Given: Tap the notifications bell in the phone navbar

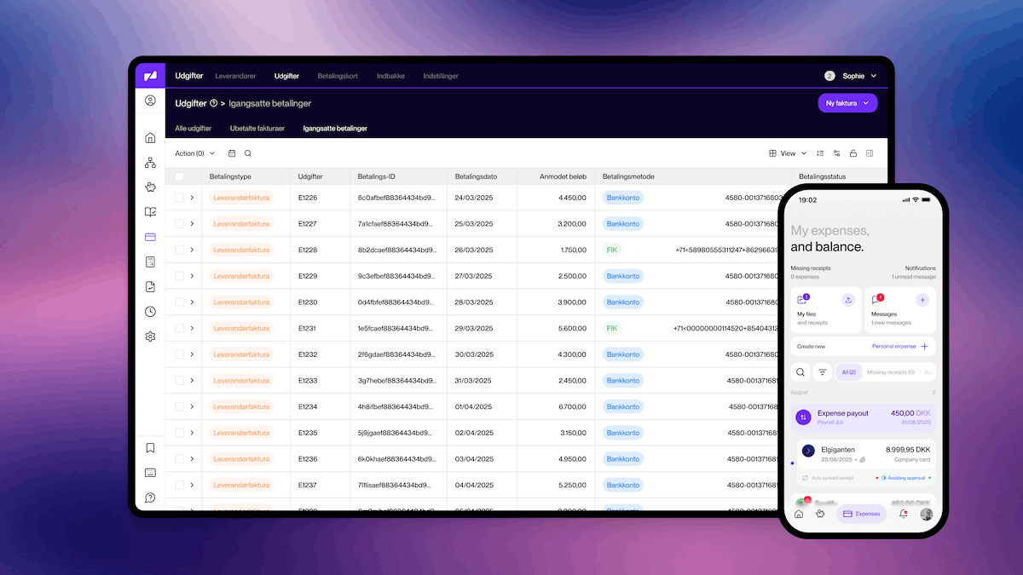Looking at the screenshot, I should tap(903, 514).
